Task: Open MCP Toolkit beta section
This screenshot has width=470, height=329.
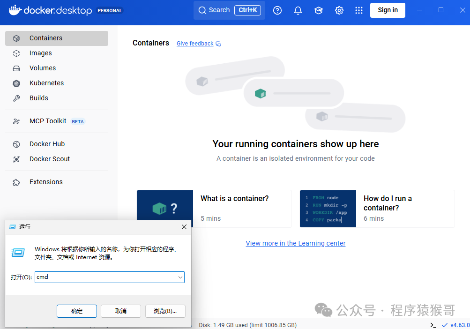Action: (48, 121)
